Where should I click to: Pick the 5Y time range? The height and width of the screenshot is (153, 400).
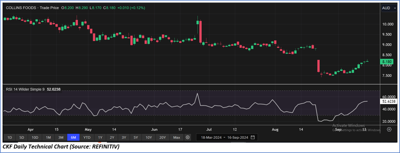[x=136, y=137]
